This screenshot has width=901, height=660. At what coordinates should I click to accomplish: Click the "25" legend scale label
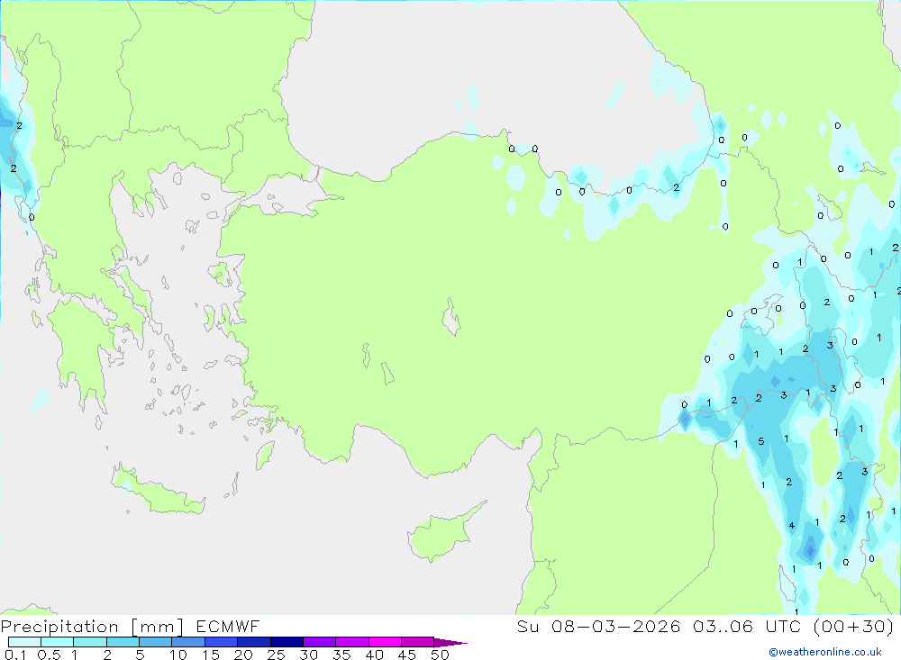point(276,655)
